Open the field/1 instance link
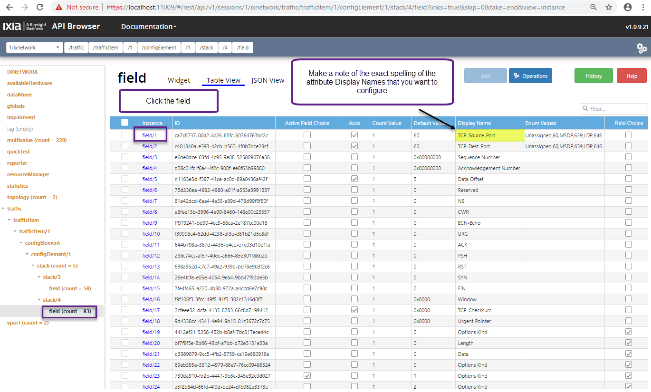The height and width of the screenshot is (392, 651). (x=150, y=135)
